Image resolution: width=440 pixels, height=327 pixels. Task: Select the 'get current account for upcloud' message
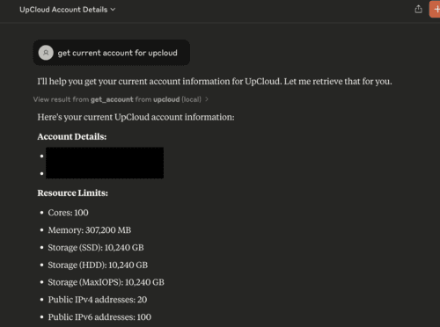pyautogui.click(x=112, y=53)
